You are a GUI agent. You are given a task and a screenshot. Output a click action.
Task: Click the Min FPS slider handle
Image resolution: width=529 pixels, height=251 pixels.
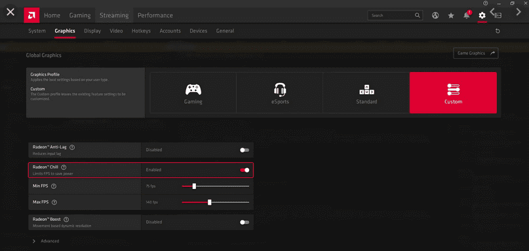(x=194, y=186)
